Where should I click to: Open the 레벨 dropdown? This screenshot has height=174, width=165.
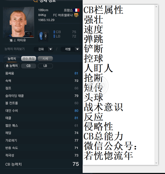pos(70,49)
